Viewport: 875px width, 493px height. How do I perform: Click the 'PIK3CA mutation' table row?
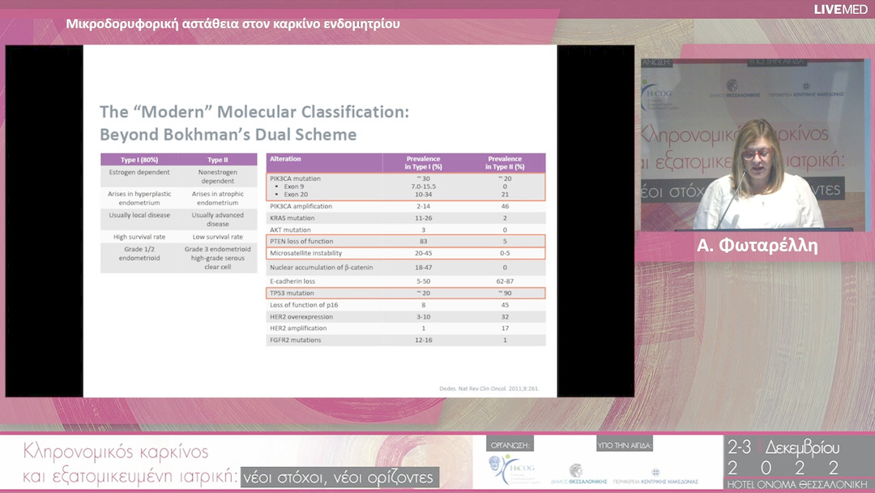[x=405, y=186]
